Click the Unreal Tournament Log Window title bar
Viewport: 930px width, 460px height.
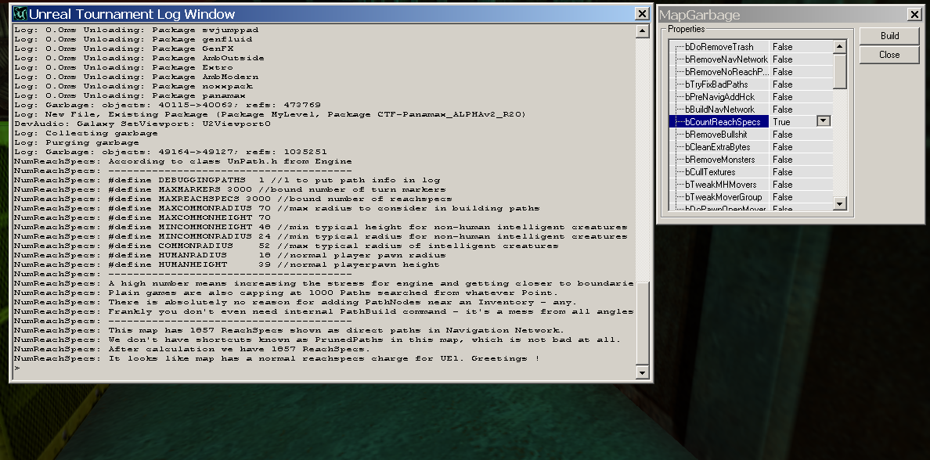(332, 13)
